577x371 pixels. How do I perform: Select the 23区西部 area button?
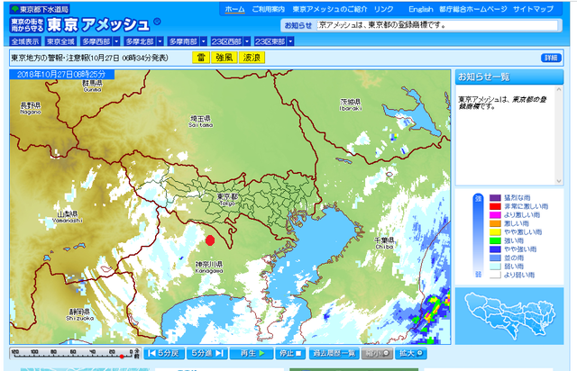coord(226,41)
